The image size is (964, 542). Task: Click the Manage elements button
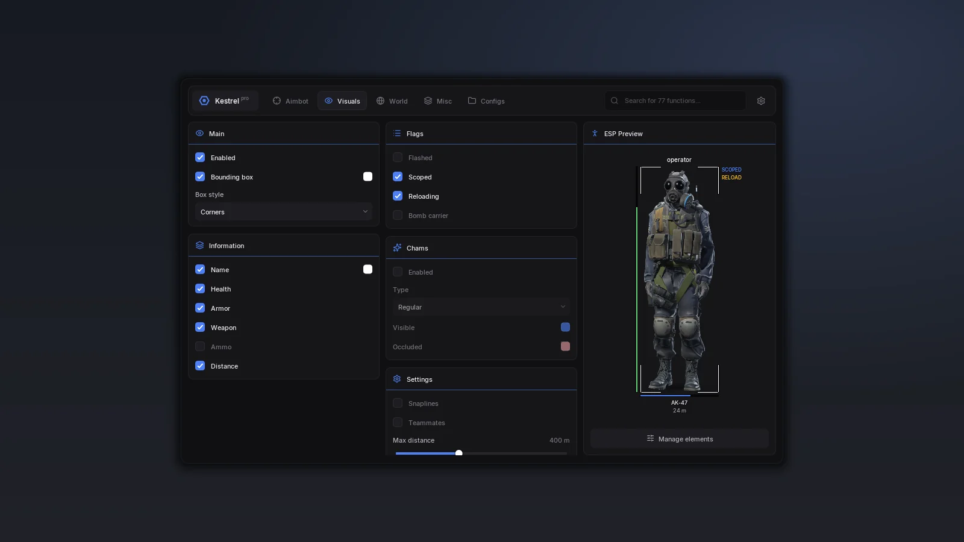[x=680, y=438]
